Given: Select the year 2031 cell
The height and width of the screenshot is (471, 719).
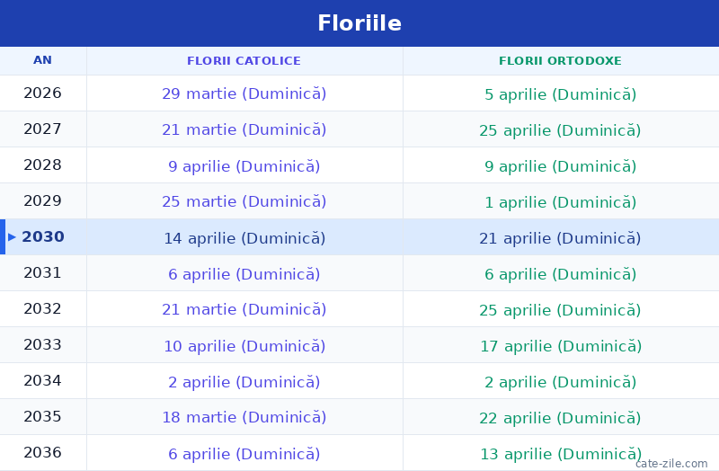Looking at the screenshot, I should 42,273.
